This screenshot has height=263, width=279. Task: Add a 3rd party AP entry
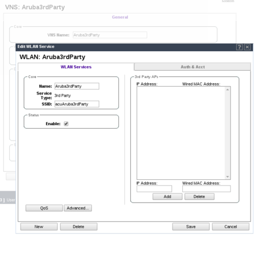pyautogui.click(x=167, y=196)
